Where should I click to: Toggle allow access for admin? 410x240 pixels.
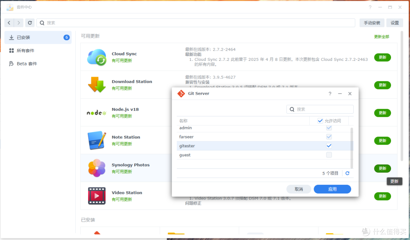(329, 128)
